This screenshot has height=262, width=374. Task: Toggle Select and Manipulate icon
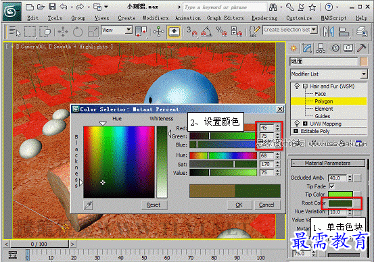(159, 32)
